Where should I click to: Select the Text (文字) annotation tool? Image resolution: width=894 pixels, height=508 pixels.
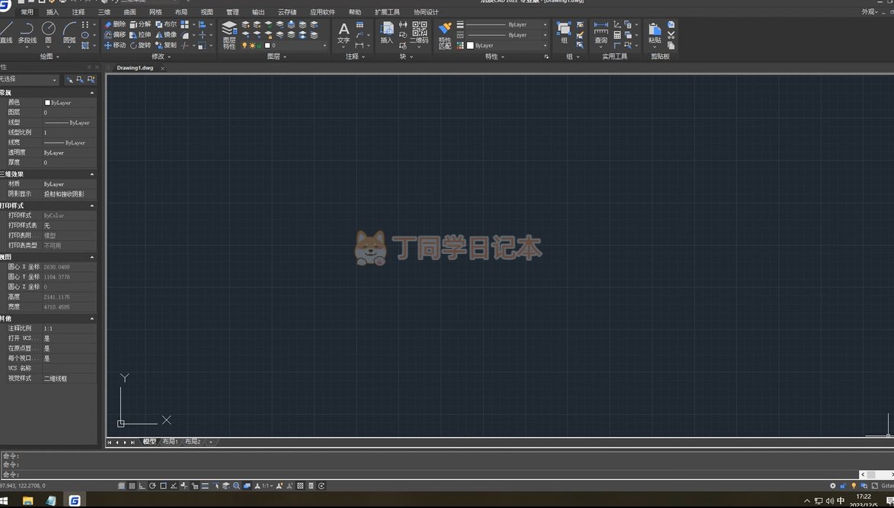(343, 33)
